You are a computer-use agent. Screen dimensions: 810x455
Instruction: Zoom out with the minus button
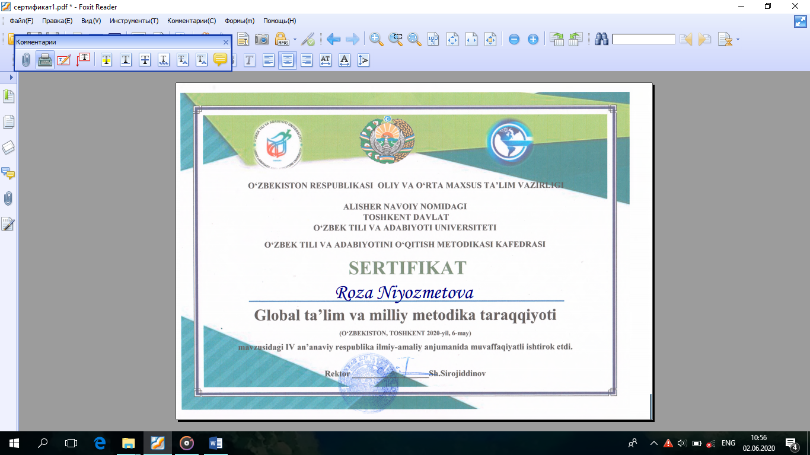click(x=514, y=40)
